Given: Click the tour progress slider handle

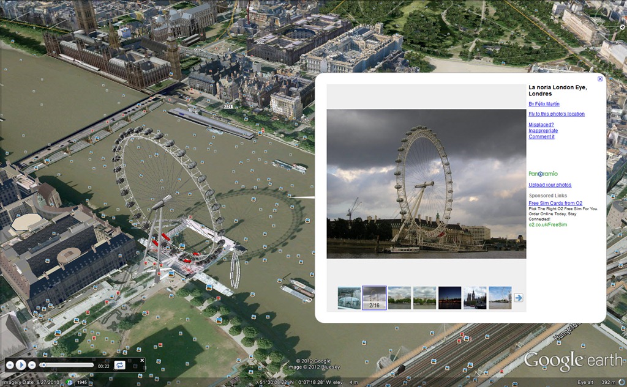Looking at the screenshot, I should coord(43,365).
